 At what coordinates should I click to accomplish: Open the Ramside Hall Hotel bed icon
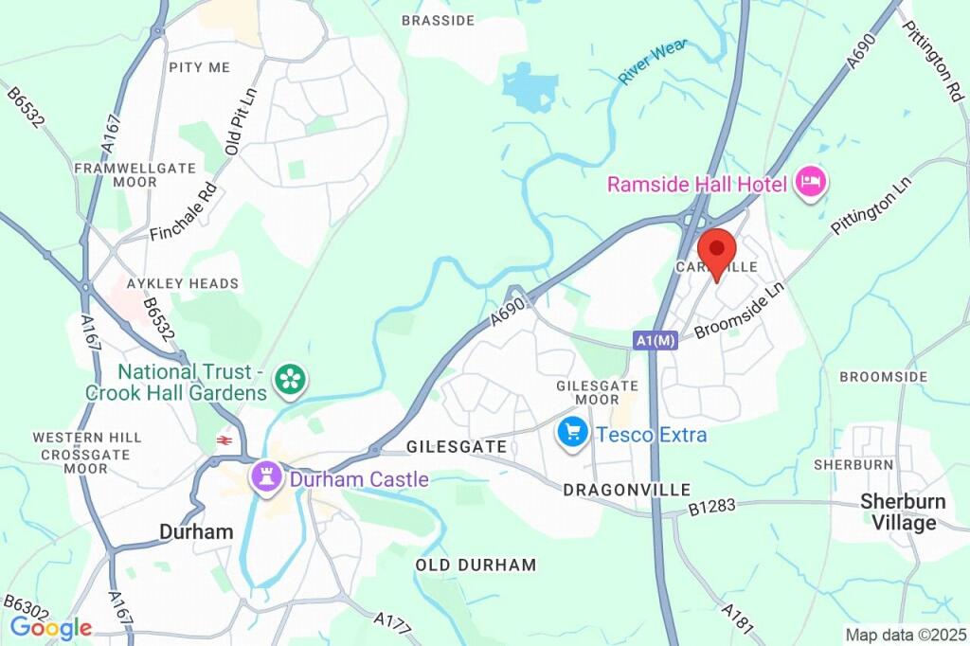pyautogui.click(x=811, y=183)
